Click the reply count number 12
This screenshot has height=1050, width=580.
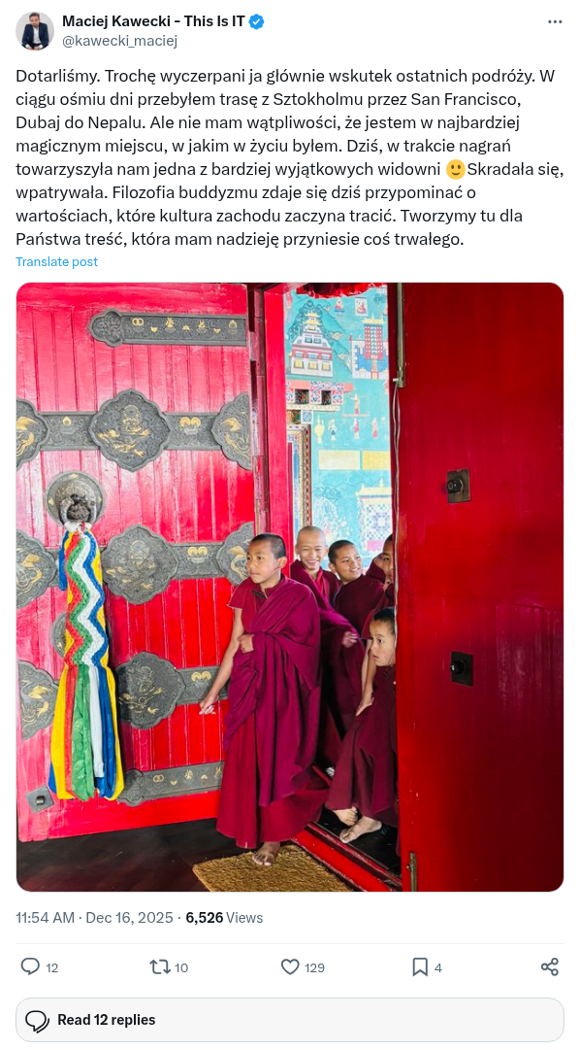(52, 967)
